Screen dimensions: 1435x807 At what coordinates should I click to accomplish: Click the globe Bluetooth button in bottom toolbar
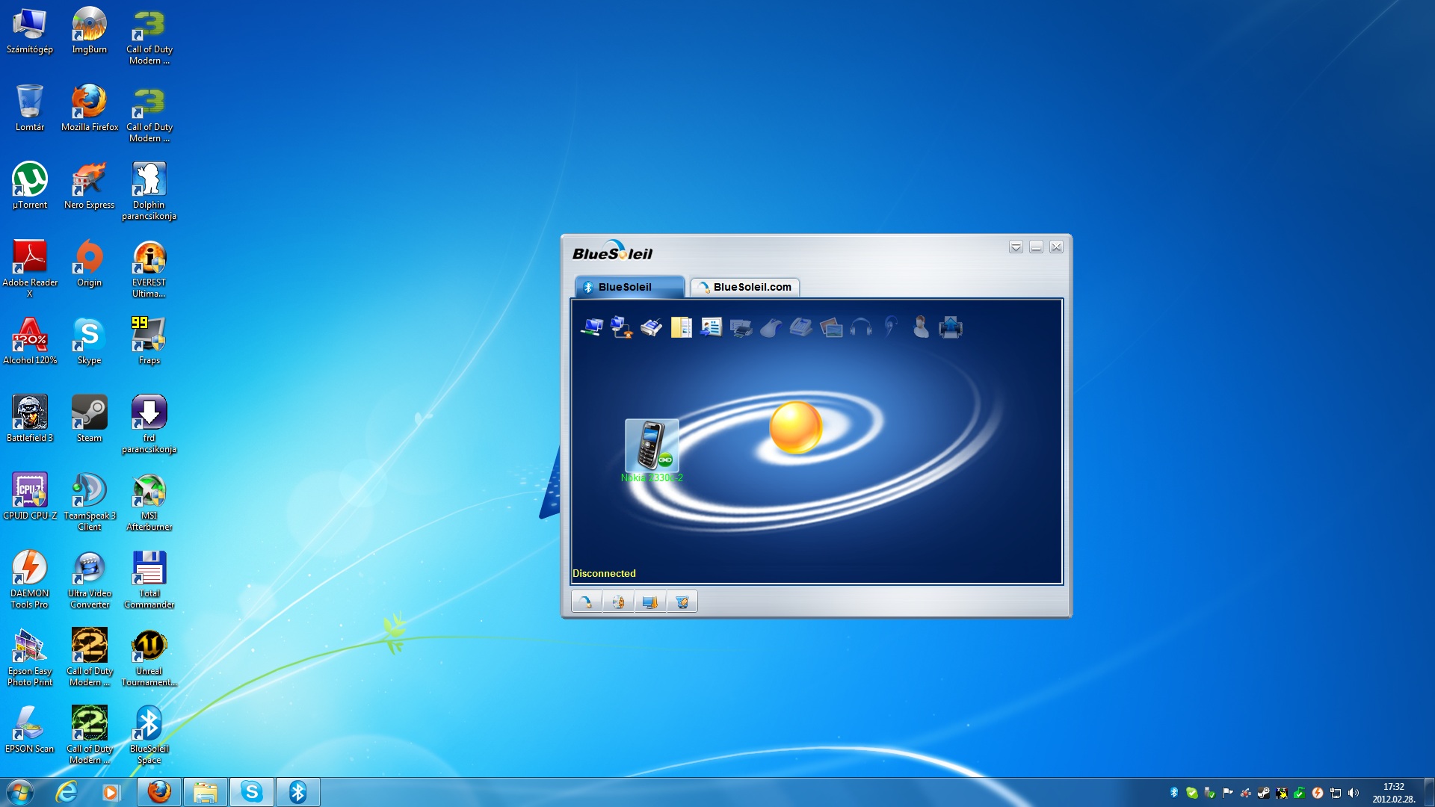point(618,602)
